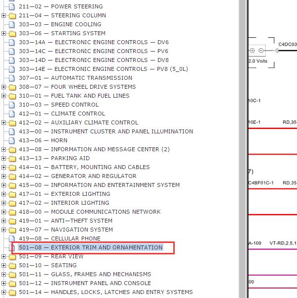297x298 pixels.
Task: Open 211-02 Power Steering entry
Action: tap(61, 6)
